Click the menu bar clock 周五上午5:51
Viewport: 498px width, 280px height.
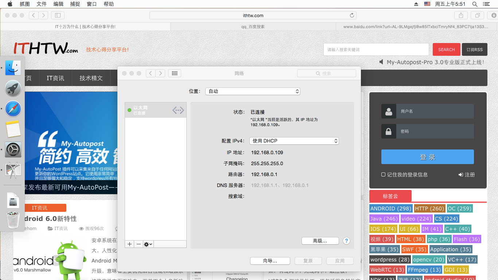click(450, 4)
